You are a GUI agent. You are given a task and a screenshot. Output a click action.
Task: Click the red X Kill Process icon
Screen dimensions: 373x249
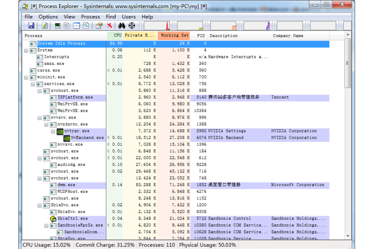[x=109, y=26]
